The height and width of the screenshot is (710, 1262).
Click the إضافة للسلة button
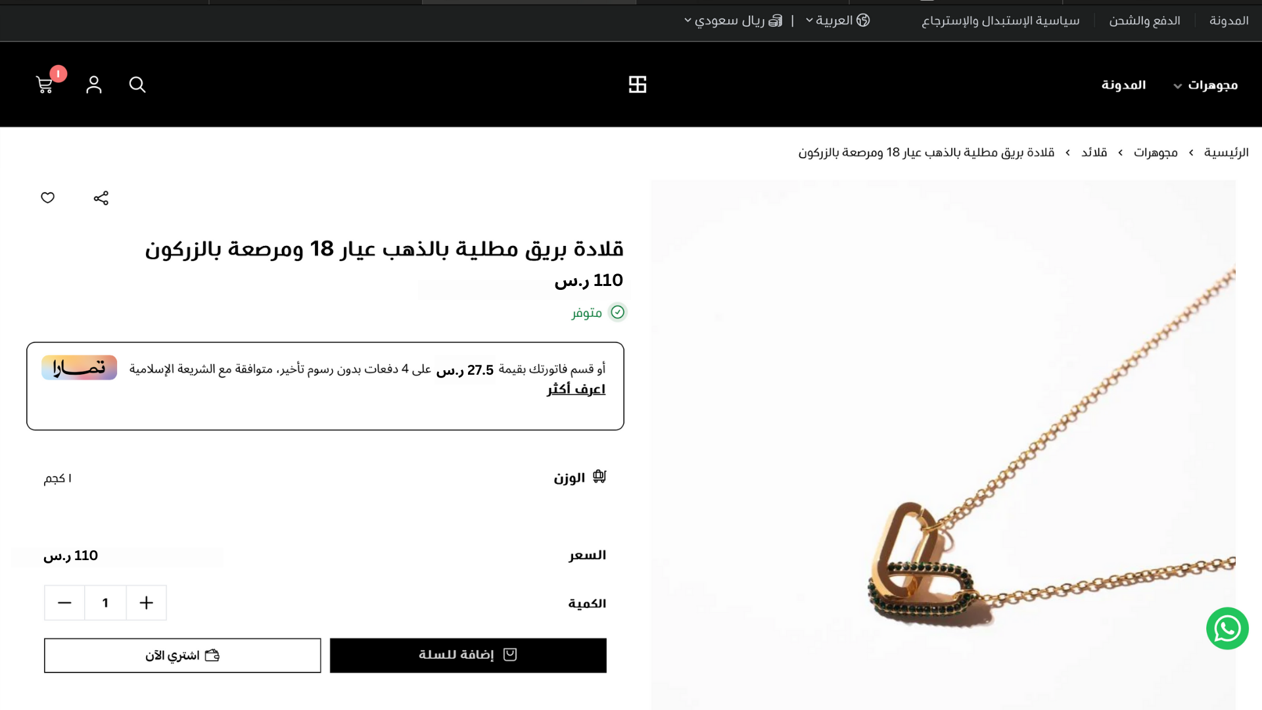click(x=468, y=655)
